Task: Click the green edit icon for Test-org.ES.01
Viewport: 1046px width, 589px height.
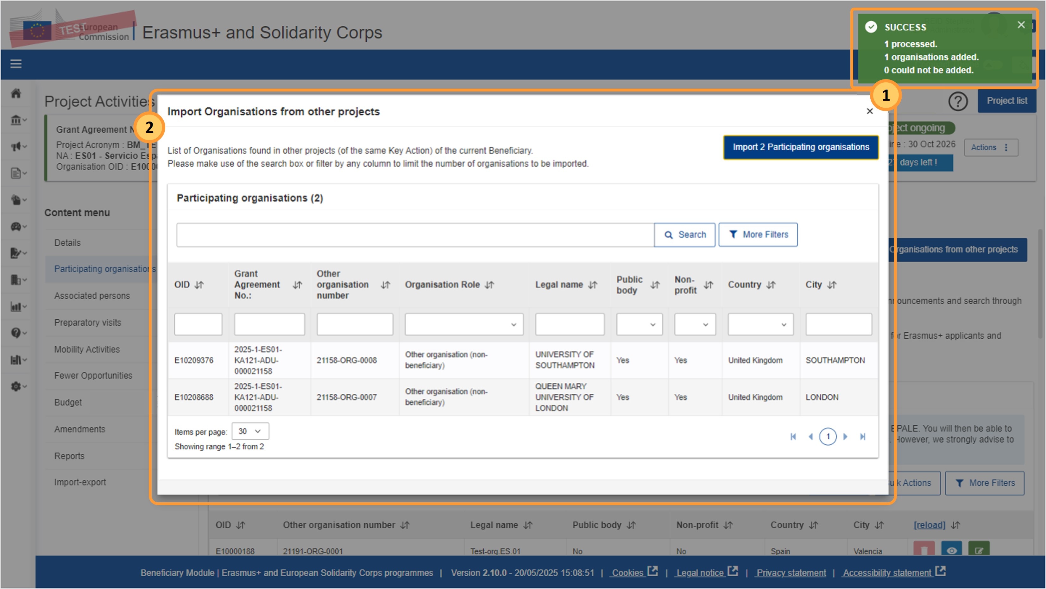Action: pyautogui.click(x=979, y=549)
